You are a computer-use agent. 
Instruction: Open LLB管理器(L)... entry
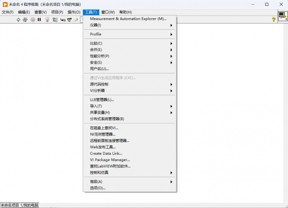pyautogui.click(x=130, y=100)
